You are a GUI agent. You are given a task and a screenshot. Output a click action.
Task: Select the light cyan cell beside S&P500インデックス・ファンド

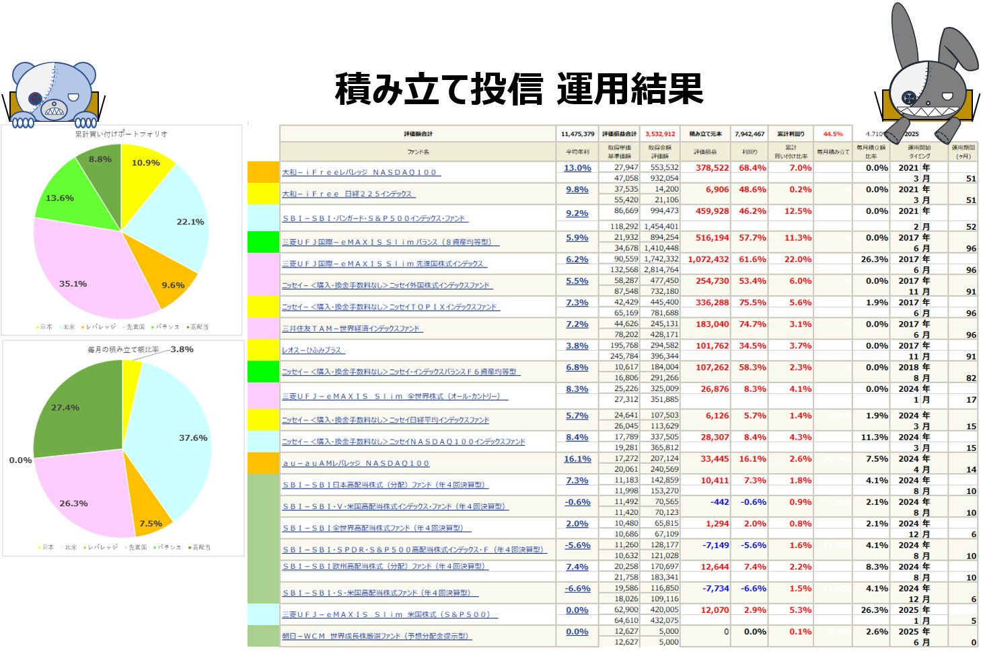pos(263,218)
